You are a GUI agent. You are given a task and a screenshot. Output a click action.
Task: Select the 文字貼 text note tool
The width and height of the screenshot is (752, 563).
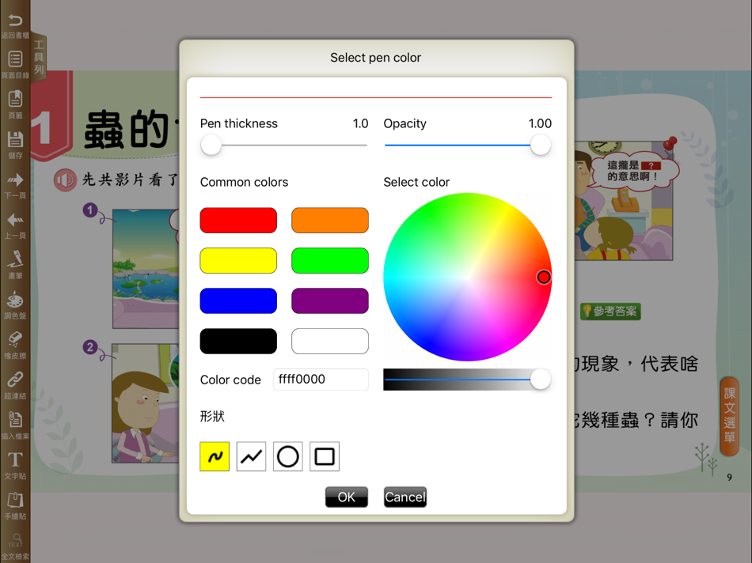coord(15,459)
